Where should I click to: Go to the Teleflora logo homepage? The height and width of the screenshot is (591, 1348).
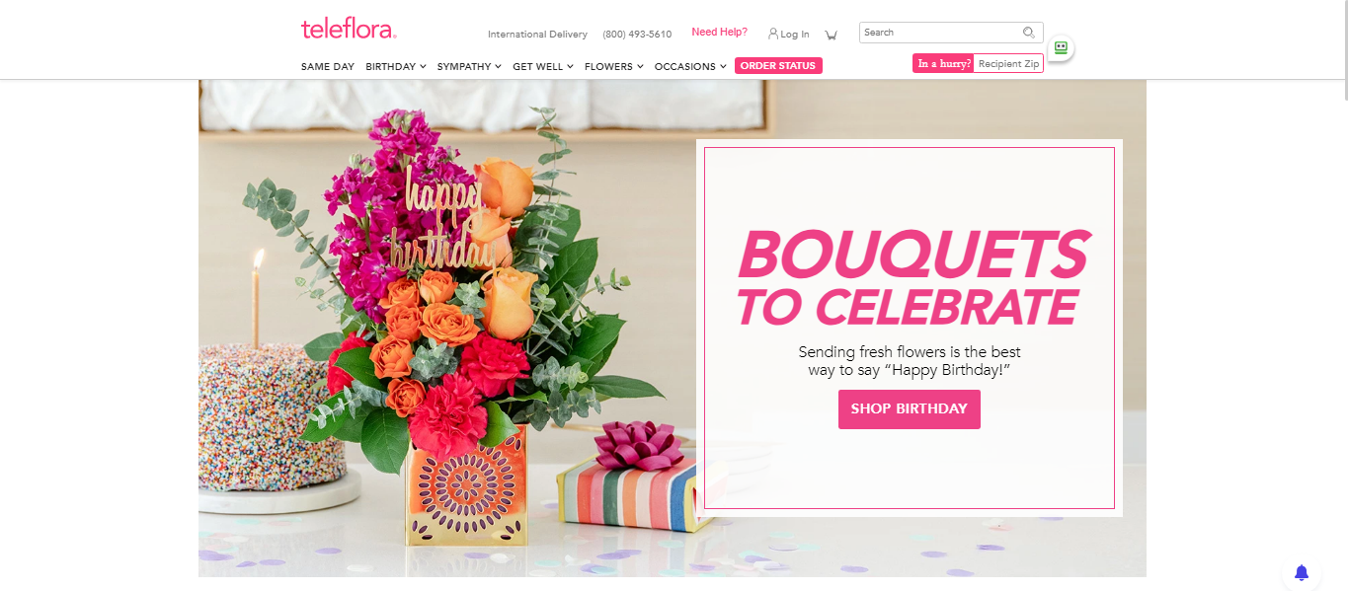tap(349, 29)
